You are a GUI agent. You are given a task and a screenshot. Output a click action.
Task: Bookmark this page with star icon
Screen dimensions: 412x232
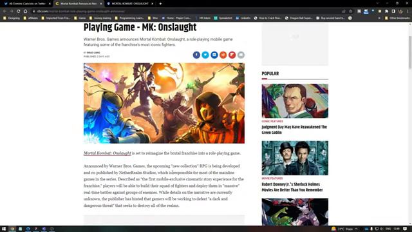350,12
